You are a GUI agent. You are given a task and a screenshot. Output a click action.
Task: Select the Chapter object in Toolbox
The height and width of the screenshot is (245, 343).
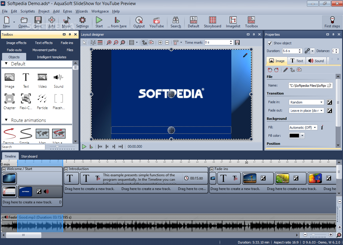point(10,101)
